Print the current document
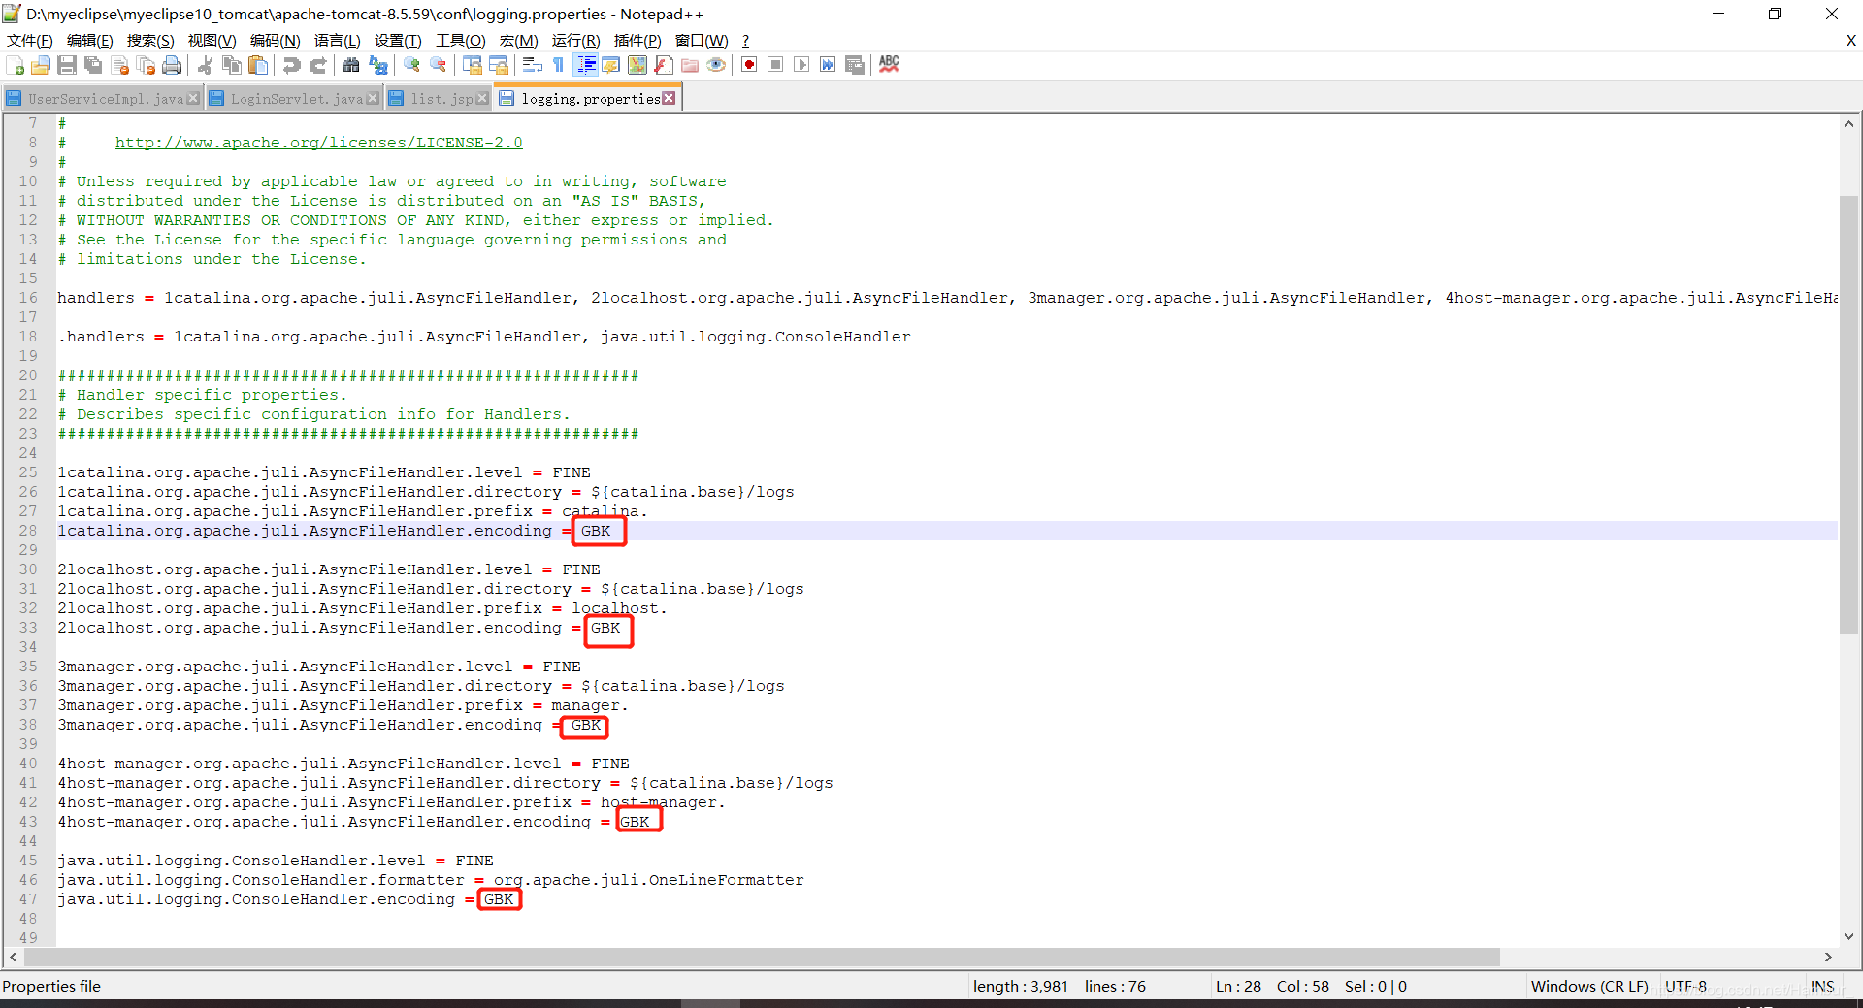The image size is (1863, 1008). point(173,65)
